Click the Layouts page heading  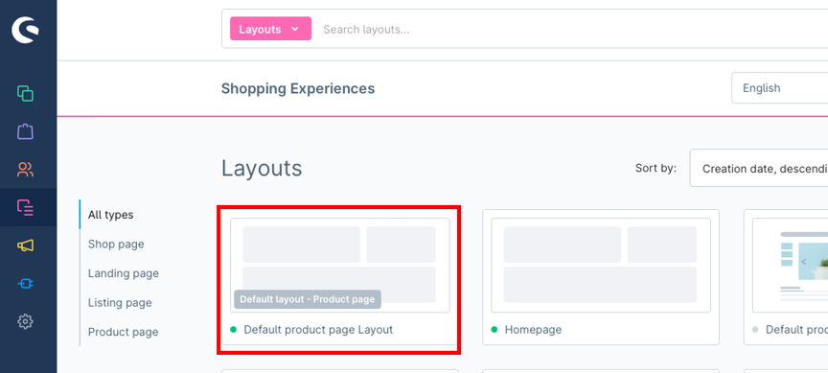tap(262, 169)
